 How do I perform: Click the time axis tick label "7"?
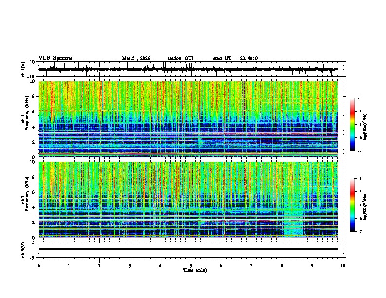click(x=251, y=266)
